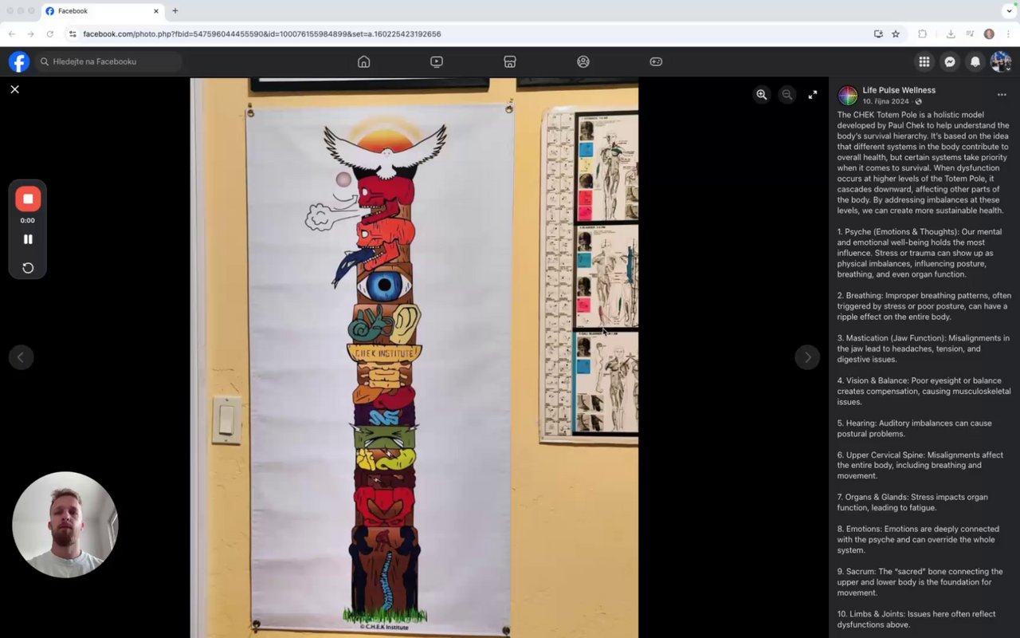Click the webcam bubble of the recorder

click(x=65, y=524)
